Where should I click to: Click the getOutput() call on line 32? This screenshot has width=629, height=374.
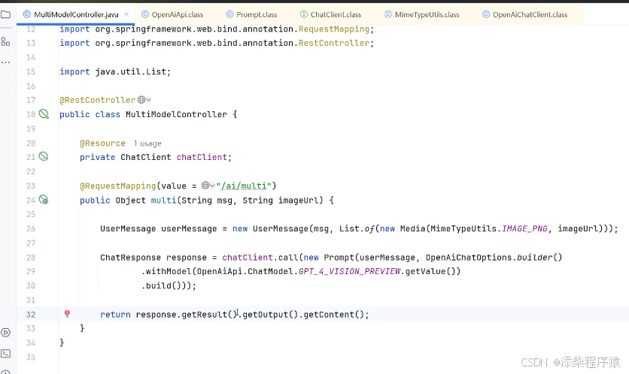click(x=270, y=315)
